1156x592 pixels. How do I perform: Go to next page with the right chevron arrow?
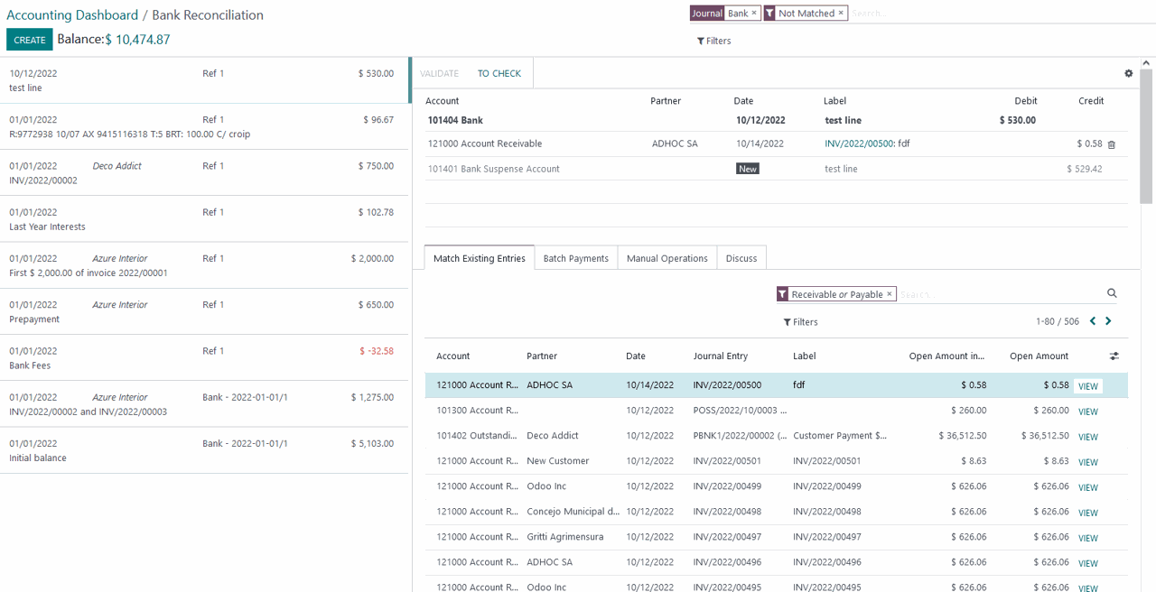pyautogui.click(x=1108, y=320)
